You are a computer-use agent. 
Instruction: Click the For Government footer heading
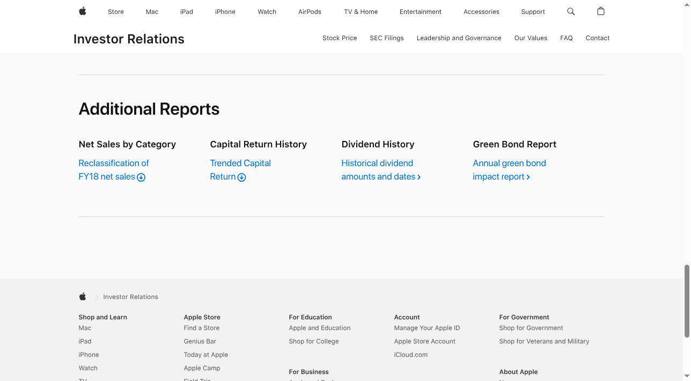pos(524,317)
